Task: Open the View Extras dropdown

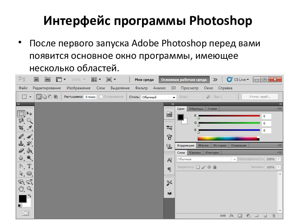Action: tap(61, 80)
